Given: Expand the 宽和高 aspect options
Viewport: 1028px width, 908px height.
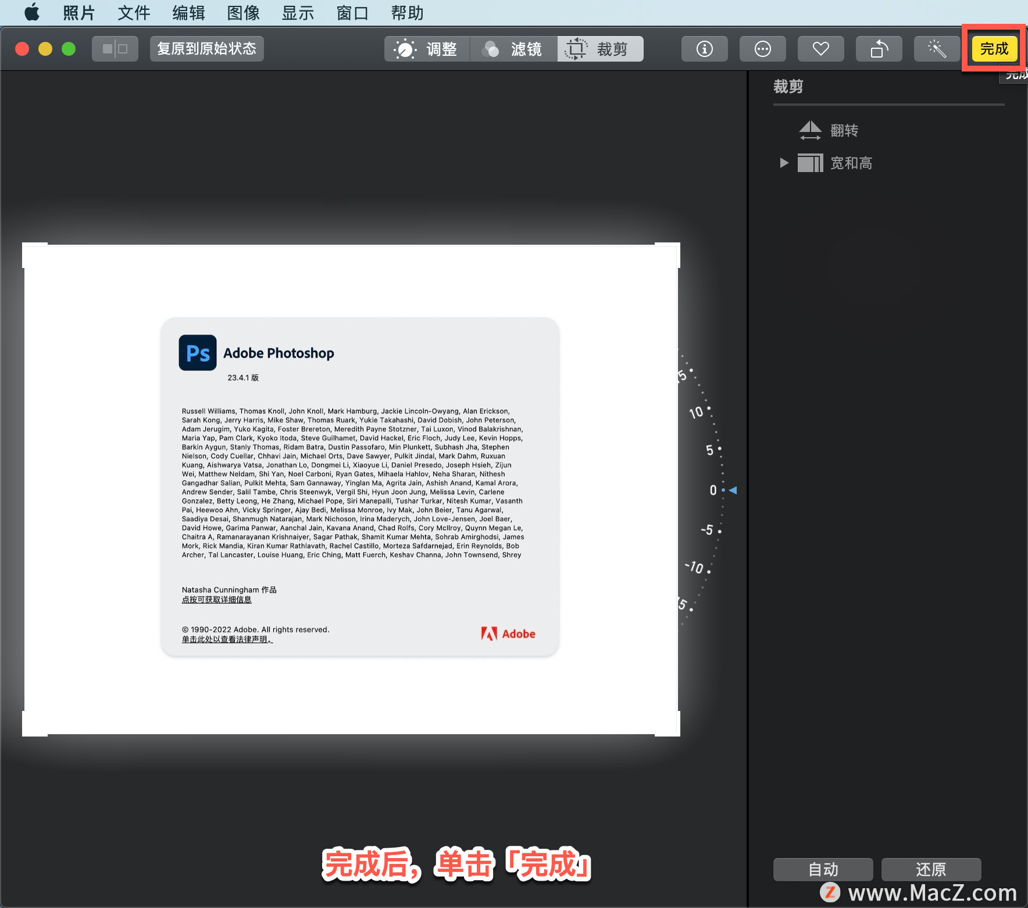Looking at the screenshot, I should click(784, 163).
